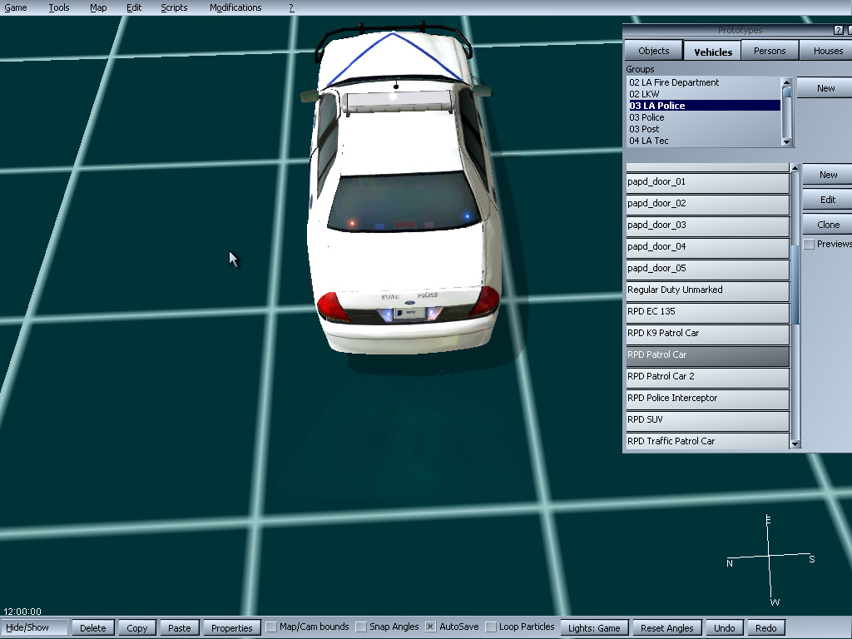
Task: Select group 03 Post
Action: click(x=704, y=129)
